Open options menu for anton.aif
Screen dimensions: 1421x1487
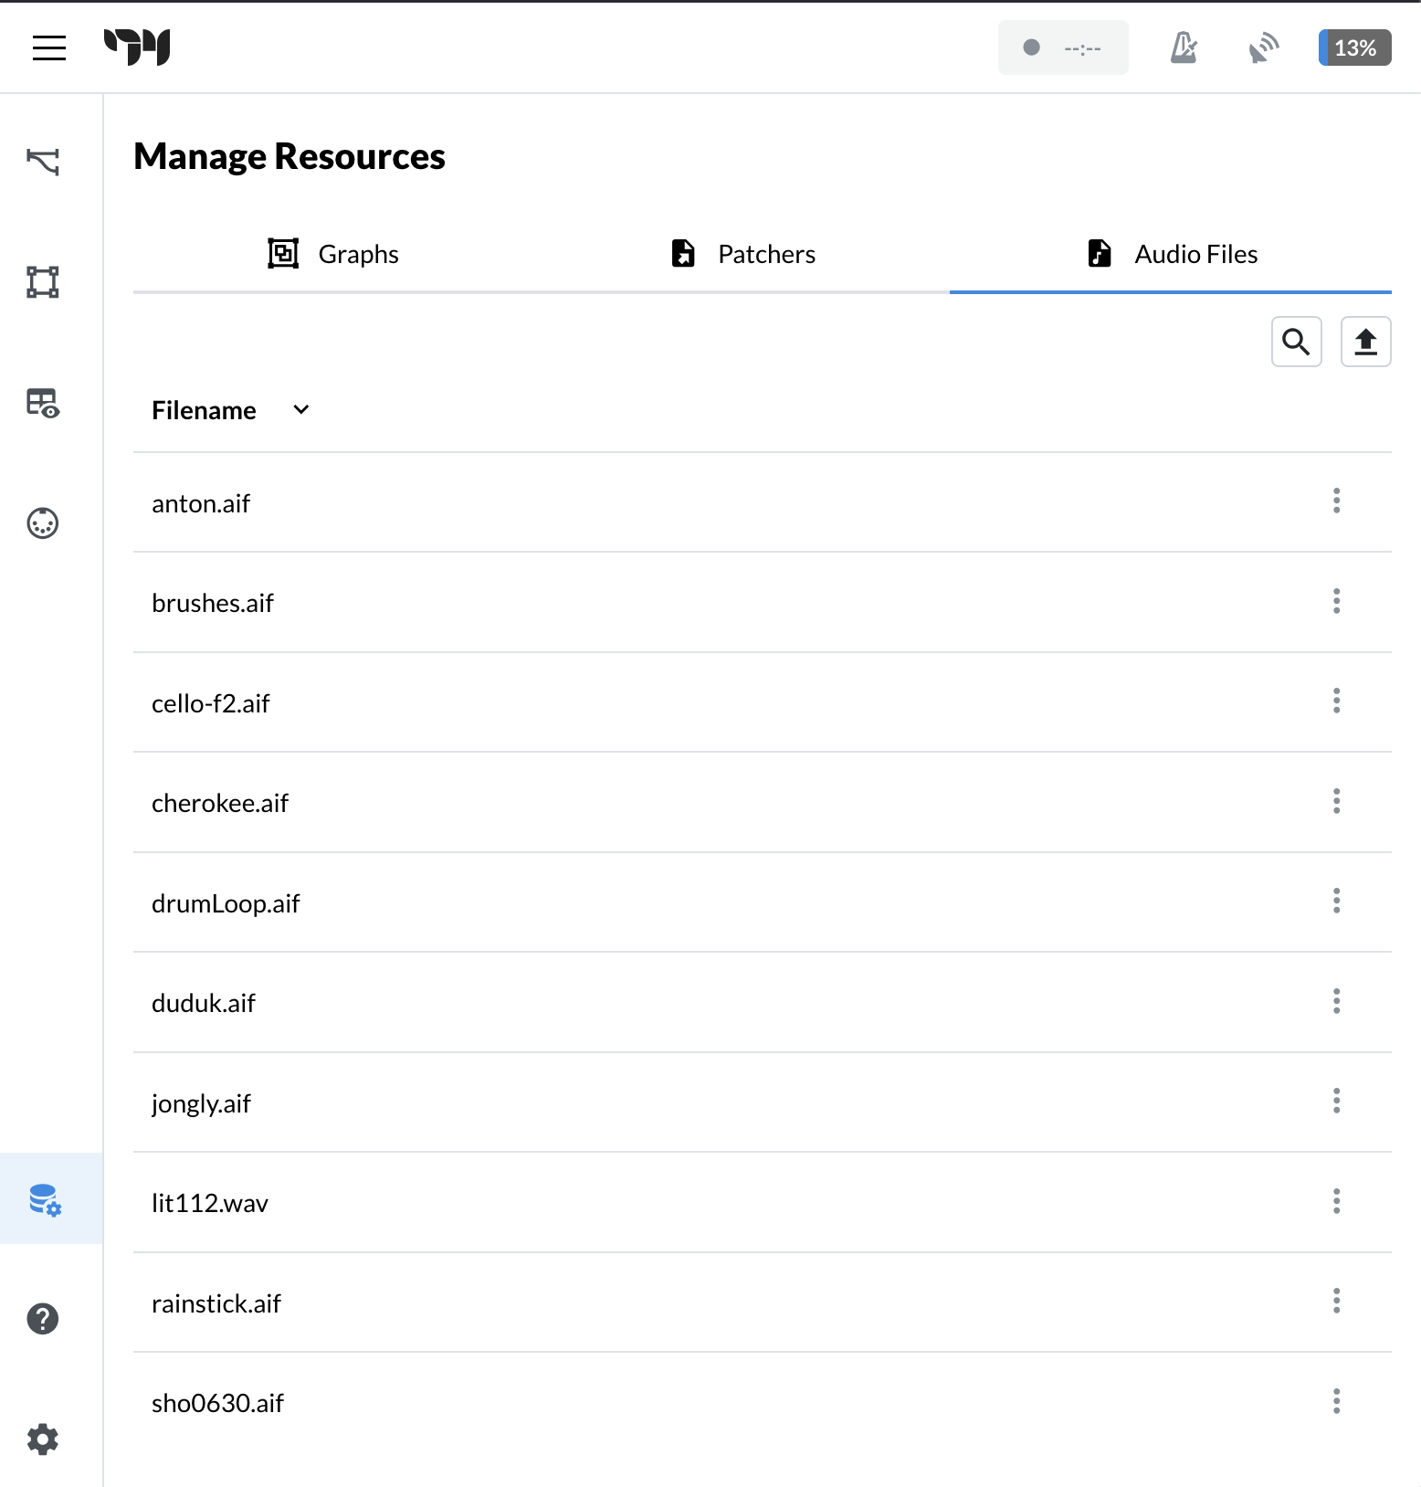coord(1337,501)
